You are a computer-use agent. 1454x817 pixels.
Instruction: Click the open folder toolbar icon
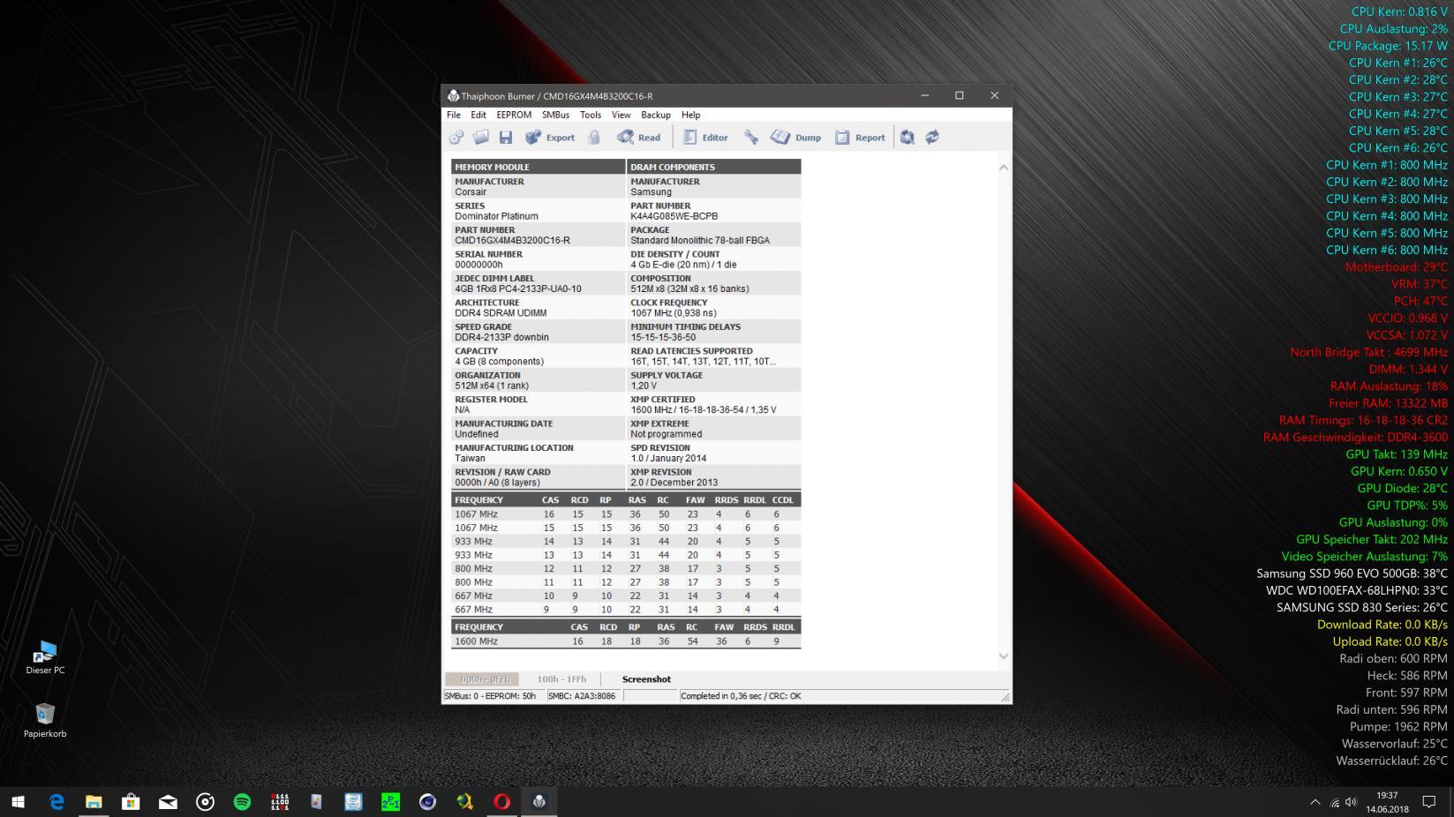click(481, 138)
